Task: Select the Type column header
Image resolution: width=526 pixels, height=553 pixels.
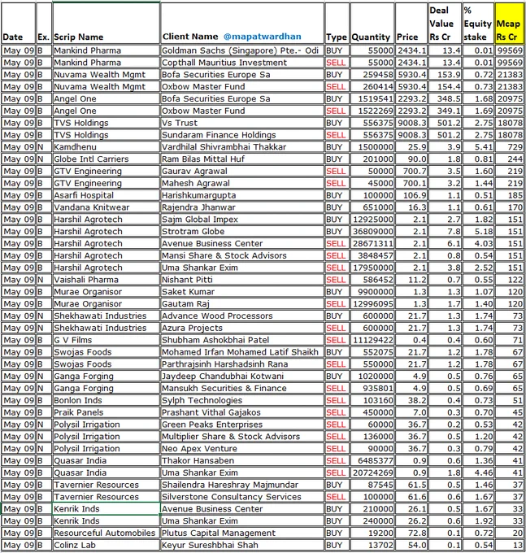Action: pos(337,24)
